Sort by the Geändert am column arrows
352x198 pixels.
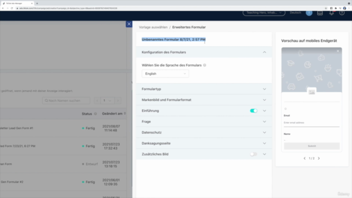point(125,114)
